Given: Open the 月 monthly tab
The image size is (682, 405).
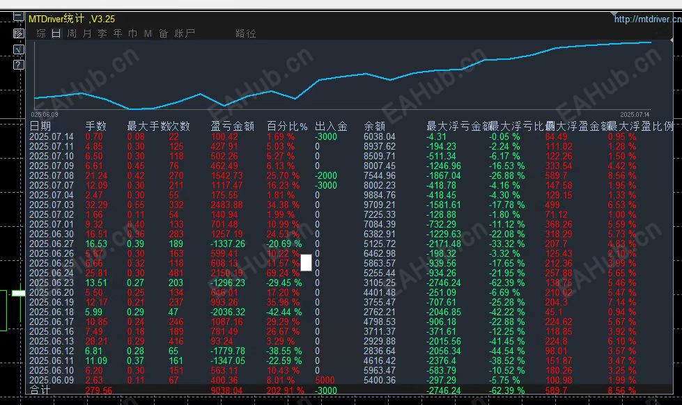Looking at the screenshot, I should pos(87,33).
